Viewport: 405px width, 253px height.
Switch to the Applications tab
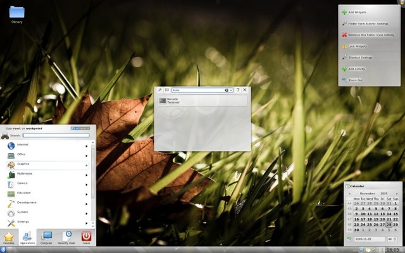click(x=27, y=238)
